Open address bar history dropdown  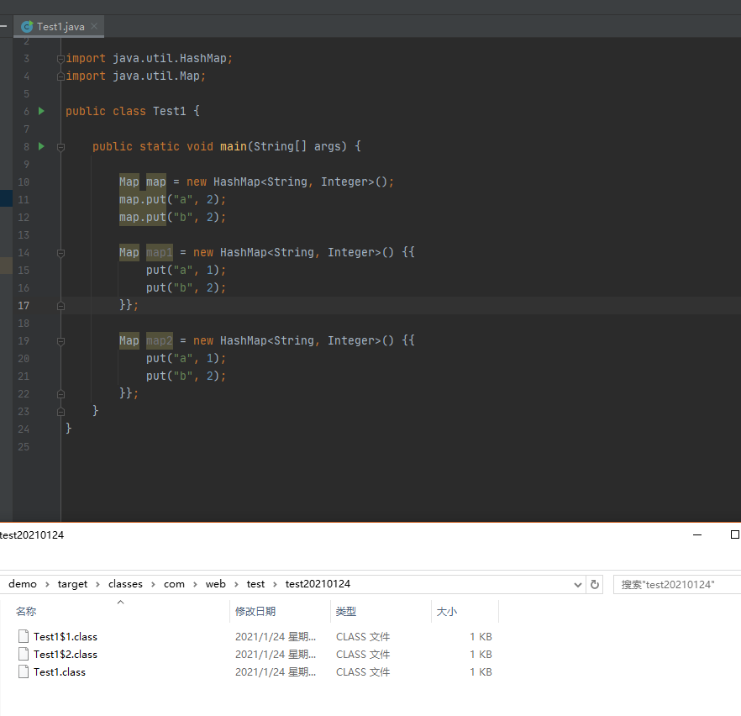[x=577, y=585]
